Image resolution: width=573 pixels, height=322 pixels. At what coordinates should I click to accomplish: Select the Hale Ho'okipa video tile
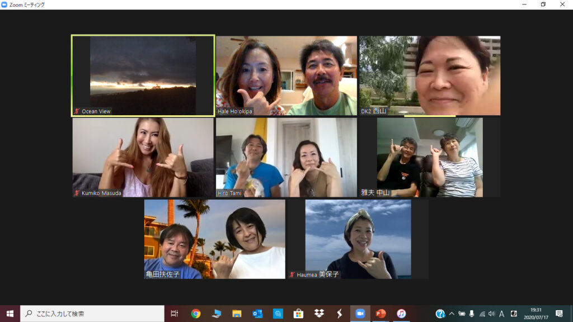286,75
